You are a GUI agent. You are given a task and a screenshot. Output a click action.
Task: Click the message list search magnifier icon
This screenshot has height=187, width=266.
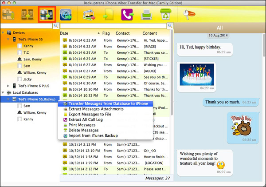tap(170, 26)
